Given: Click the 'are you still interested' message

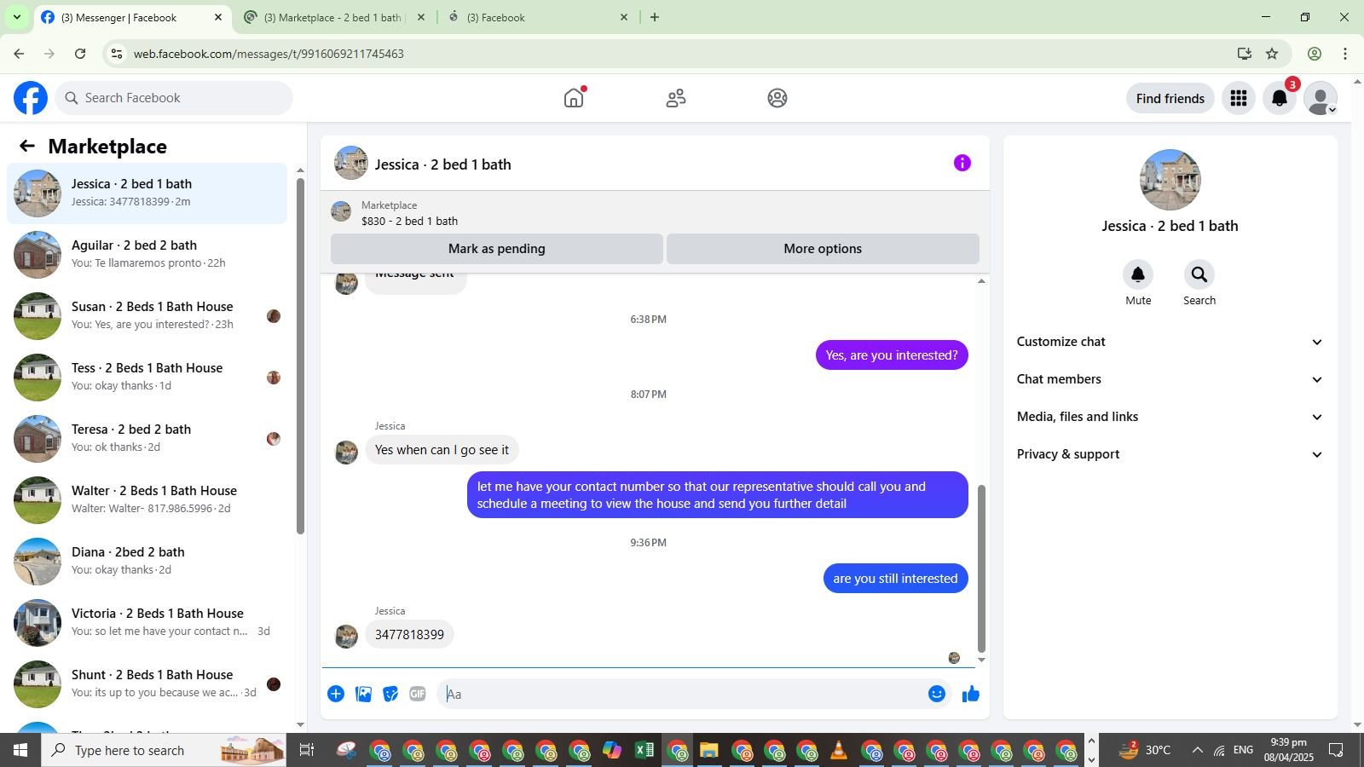Looking at the screenshot, I should tap(895, 579).
